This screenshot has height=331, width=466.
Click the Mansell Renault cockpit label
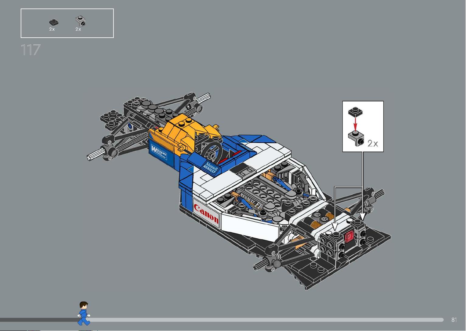(x=211, y=167)
